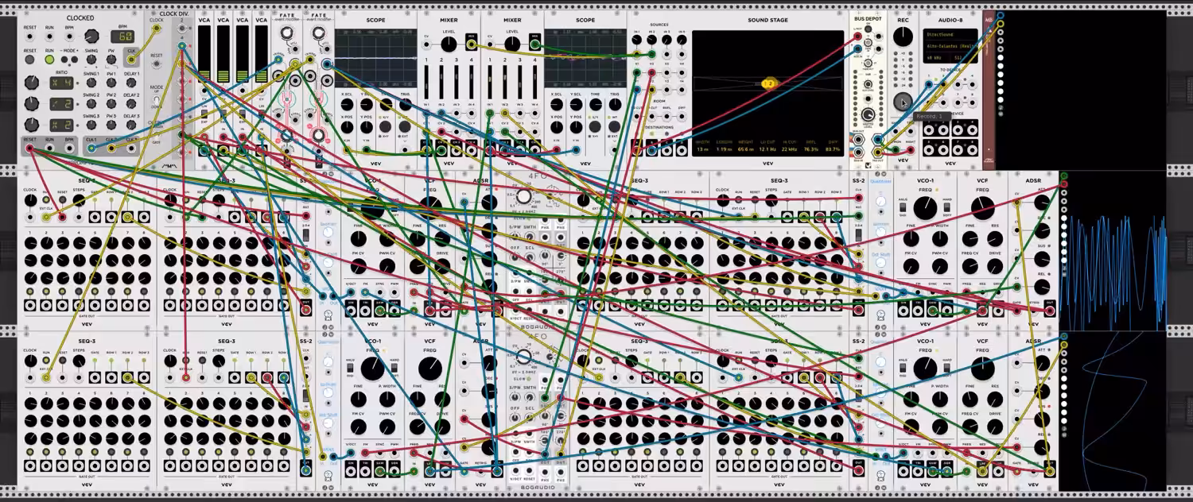The width and height of the screenshot is (1193, 502).
Task: Open the DirectSound driver selector on Audio-8
Action: (950, 34)
